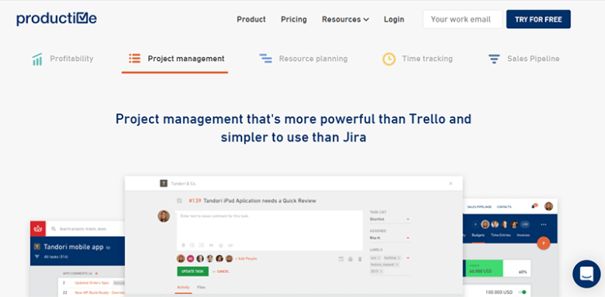This screenshot has height=297, width=605.
Task: Open the New API Build Ready task
Action: click(x=99, y=292)
